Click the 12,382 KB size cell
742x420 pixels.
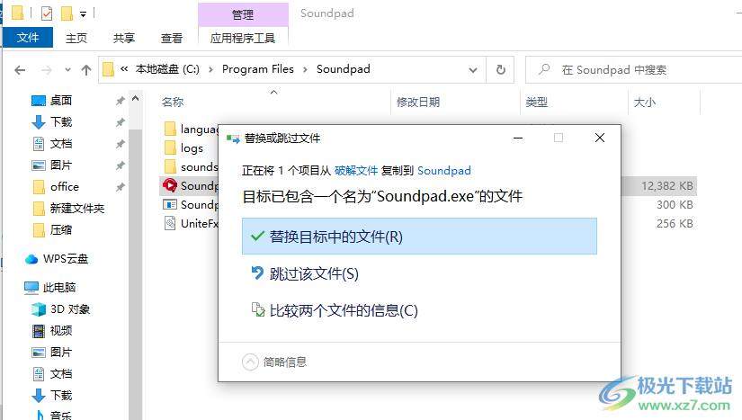click(x=666, y=186)
